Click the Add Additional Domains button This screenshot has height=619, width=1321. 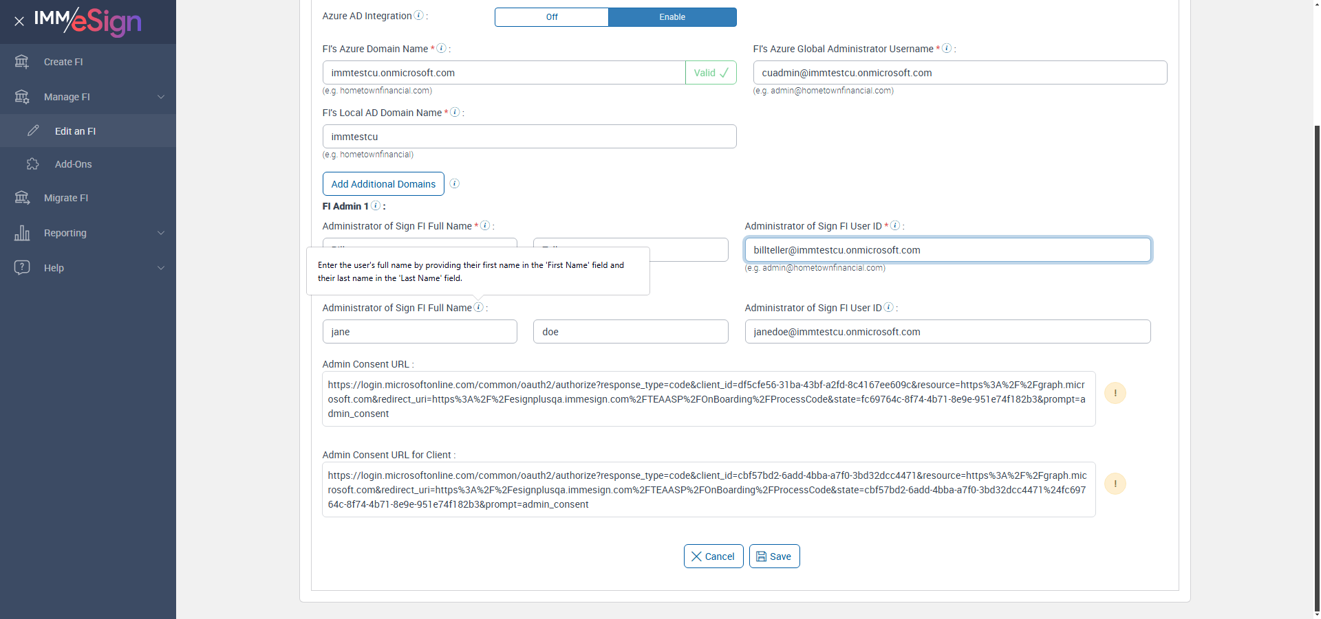[383, 184]
